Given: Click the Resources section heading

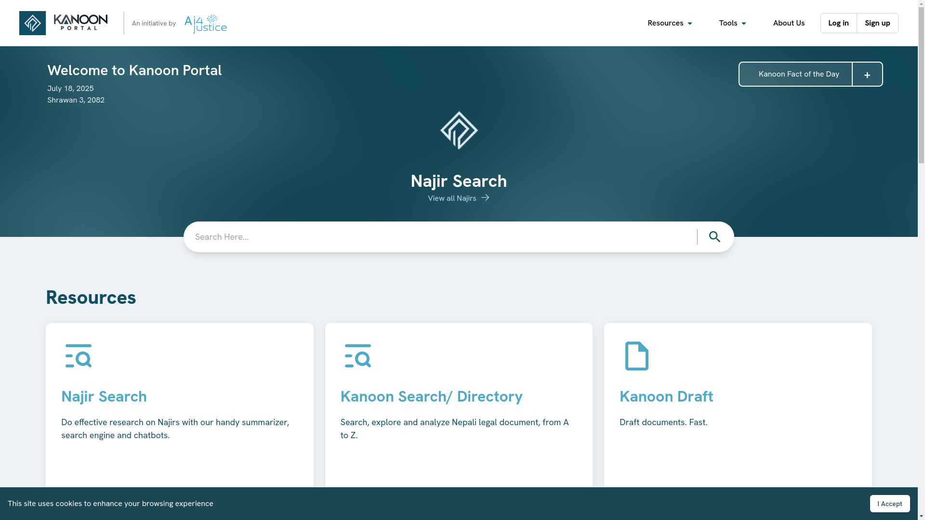Looking at the screenshot, I should 91,297.
